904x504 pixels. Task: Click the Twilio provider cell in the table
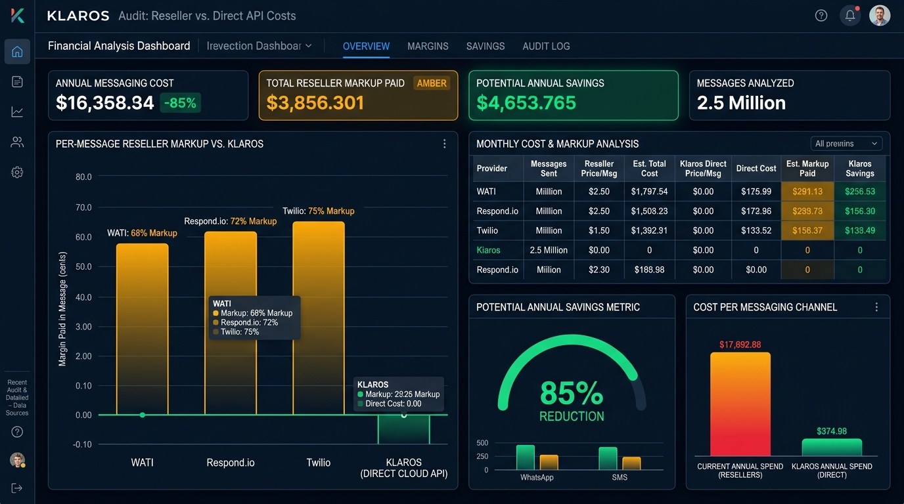tap(497, 230)
